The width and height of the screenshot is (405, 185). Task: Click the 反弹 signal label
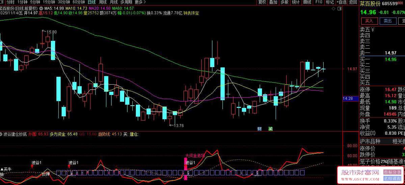click(x=46, y=174)
